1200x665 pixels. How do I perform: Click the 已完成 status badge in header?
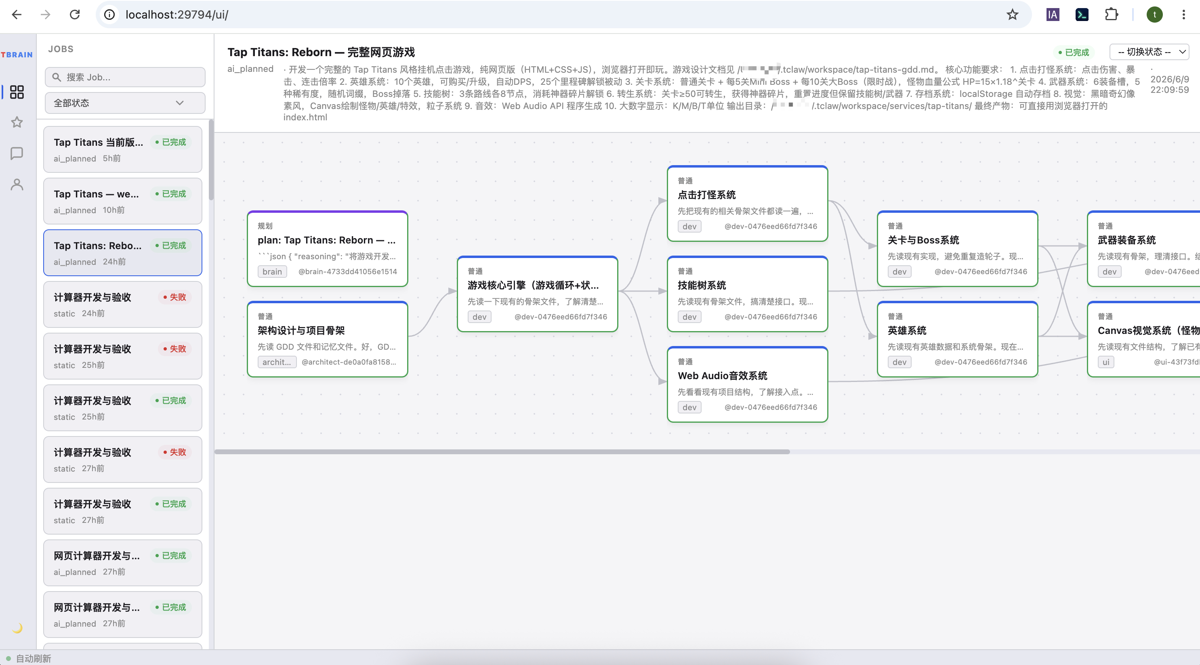click(1074, 52)
